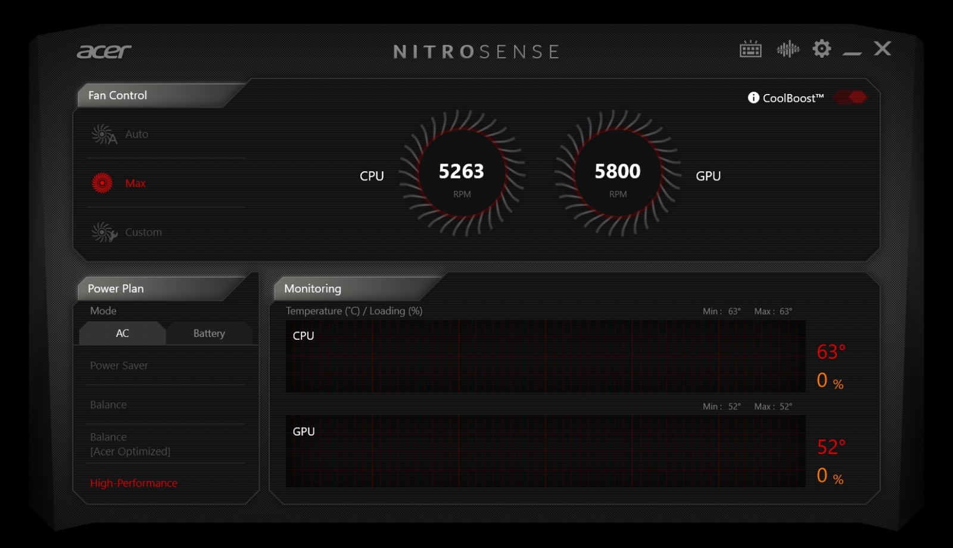953x548 pixels.
Task: Select Custom fan control mode
Action: 143,232
